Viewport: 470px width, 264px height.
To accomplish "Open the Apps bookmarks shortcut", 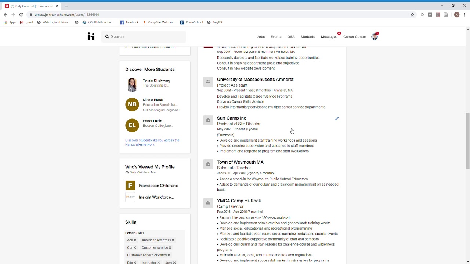I will (x=10, y=22).
